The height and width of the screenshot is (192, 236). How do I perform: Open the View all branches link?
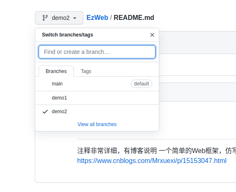click(97, 124)
